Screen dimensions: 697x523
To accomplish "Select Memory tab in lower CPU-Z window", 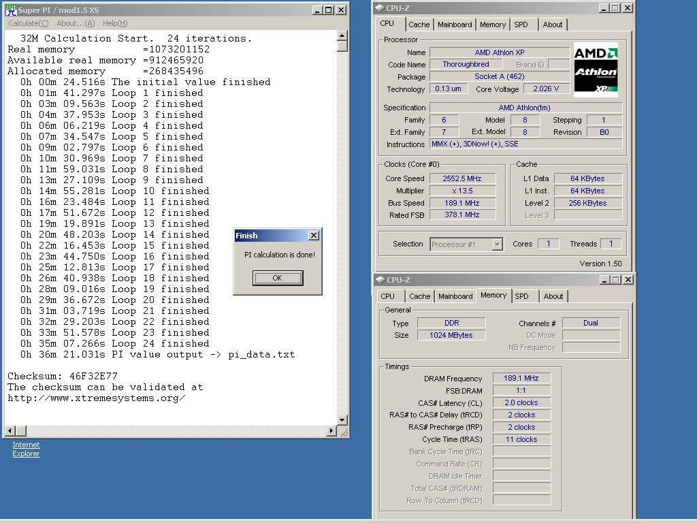I will pyautogui.click(x=493, y=296).
